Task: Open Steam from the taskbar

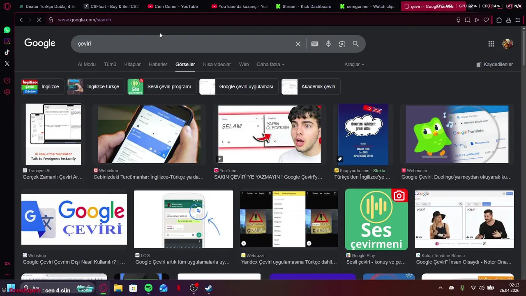Action: 209,288
